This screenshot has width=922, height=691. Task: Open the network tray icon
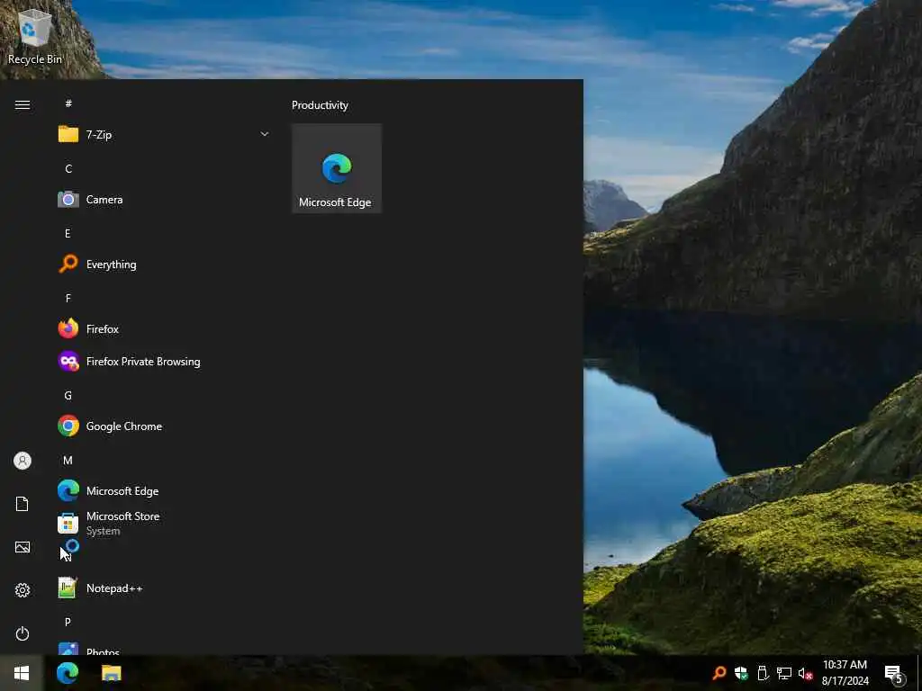(784, 673)
